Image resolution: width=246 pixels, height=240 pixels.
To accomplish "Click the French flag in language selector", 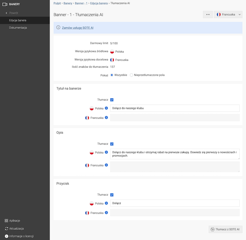I will click(219, 15).
